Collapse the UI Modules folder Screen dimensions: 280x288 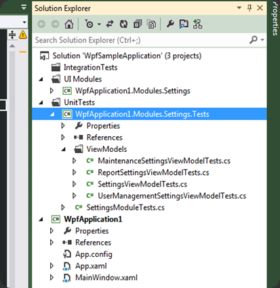pos(41,79)
